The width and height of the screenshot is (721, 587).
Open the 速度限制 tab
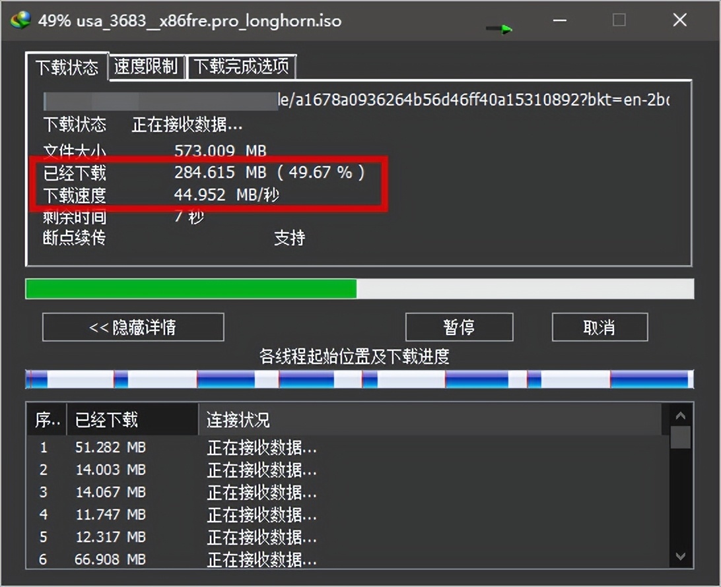[146, 67]
